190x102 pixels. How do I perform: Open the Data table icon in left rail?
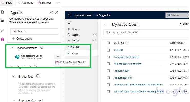click(2, 21)
